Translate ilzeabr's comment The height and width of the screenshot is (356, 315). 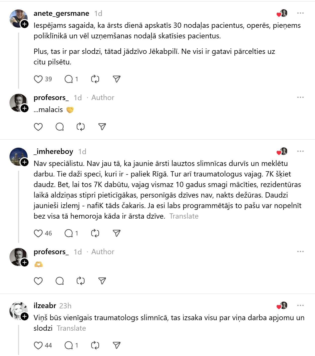coord(71,328)
